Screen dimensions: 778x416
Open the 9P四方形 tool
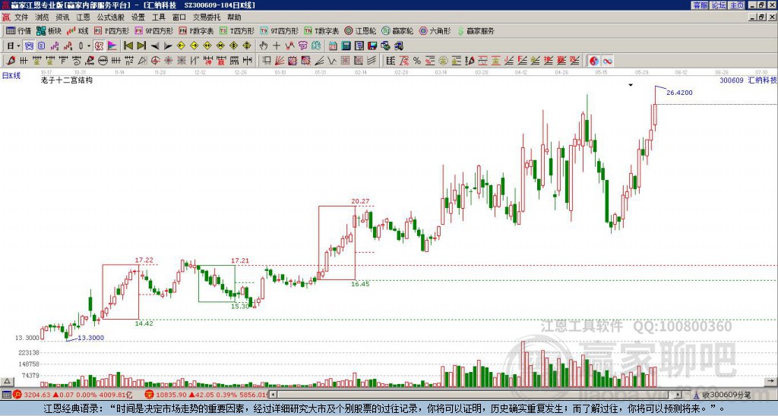(153, 30)
